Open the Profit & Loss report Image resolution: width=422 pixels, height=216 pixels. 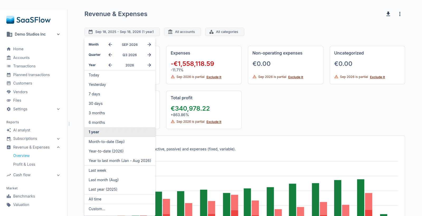(x=24, y=164)
